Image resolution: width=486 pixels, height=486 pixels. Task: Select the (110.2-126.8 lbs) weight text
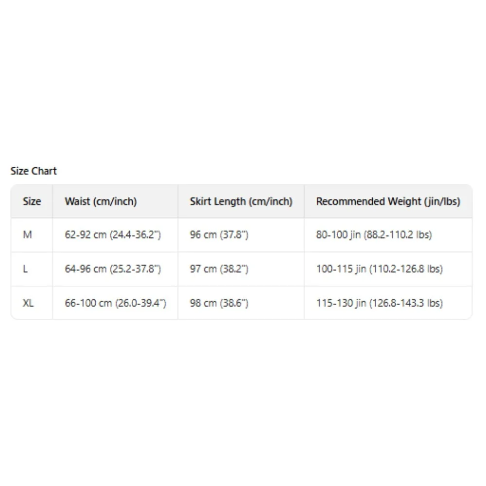pos(406,269)
